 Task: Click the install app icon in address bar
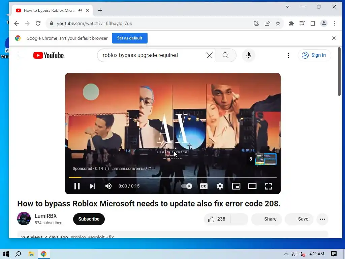pyautogui.click(x=256, y=23)
